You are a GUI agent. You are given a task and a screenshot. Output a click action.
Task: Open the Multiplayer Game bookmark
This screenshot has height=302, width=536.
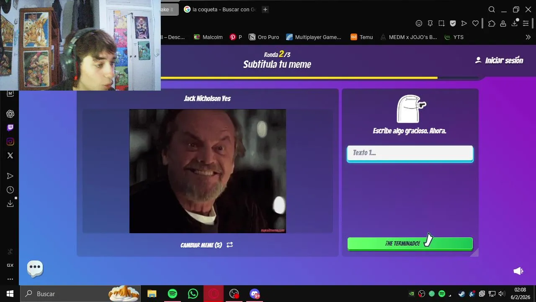point(314,37)
